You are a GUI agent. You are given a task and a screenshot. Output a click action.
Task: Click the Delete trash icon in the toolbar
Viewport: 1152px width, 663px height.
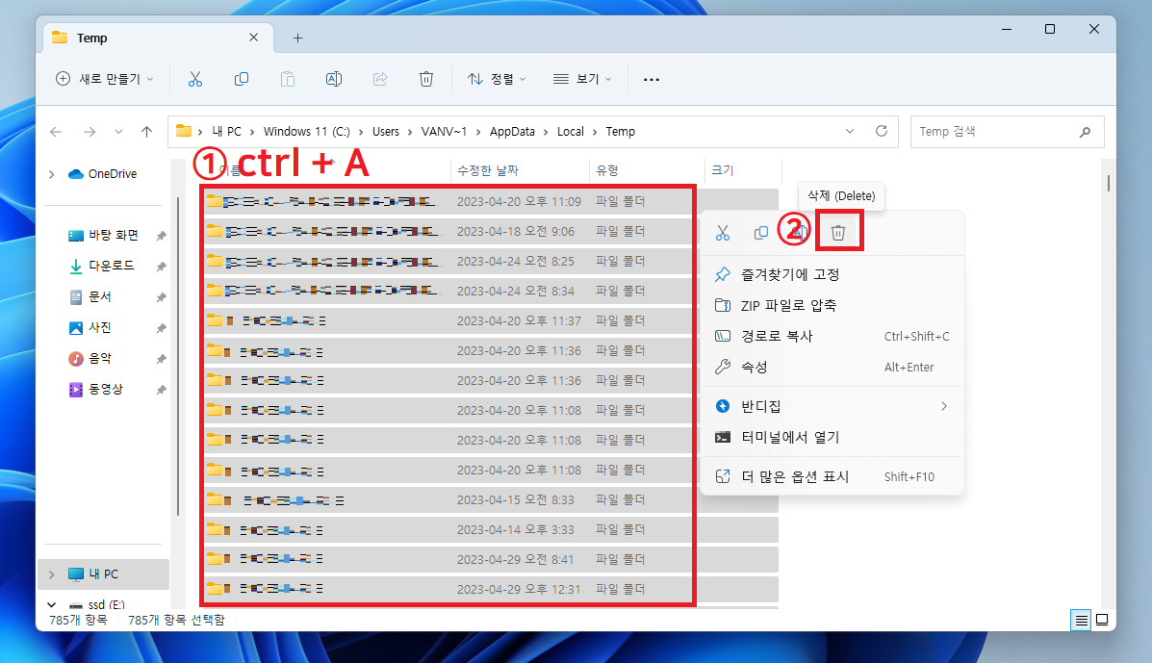[426, 79]
